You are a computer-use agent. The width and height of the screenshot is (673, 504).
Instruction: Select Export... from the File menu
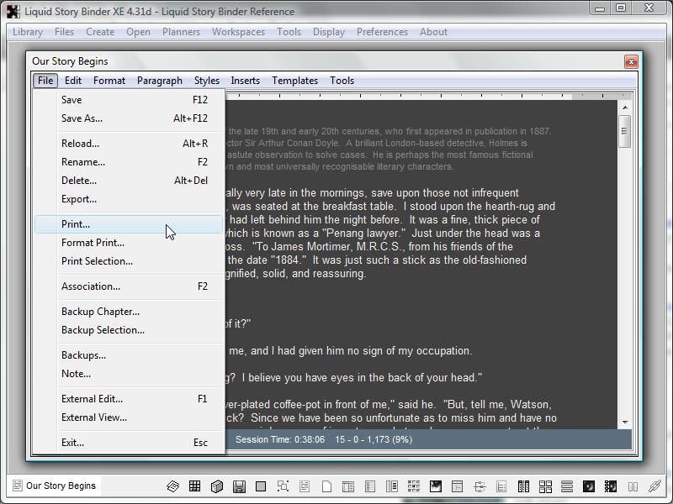coord(79,199)
